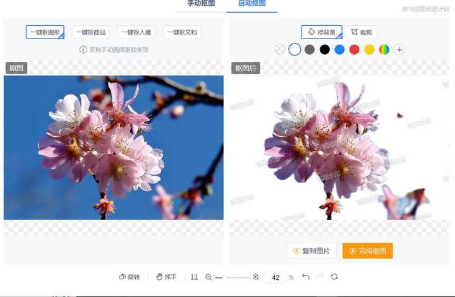Switch to the 手动抠图 tab
Screen dimensions: 455x297
(201, 3)
